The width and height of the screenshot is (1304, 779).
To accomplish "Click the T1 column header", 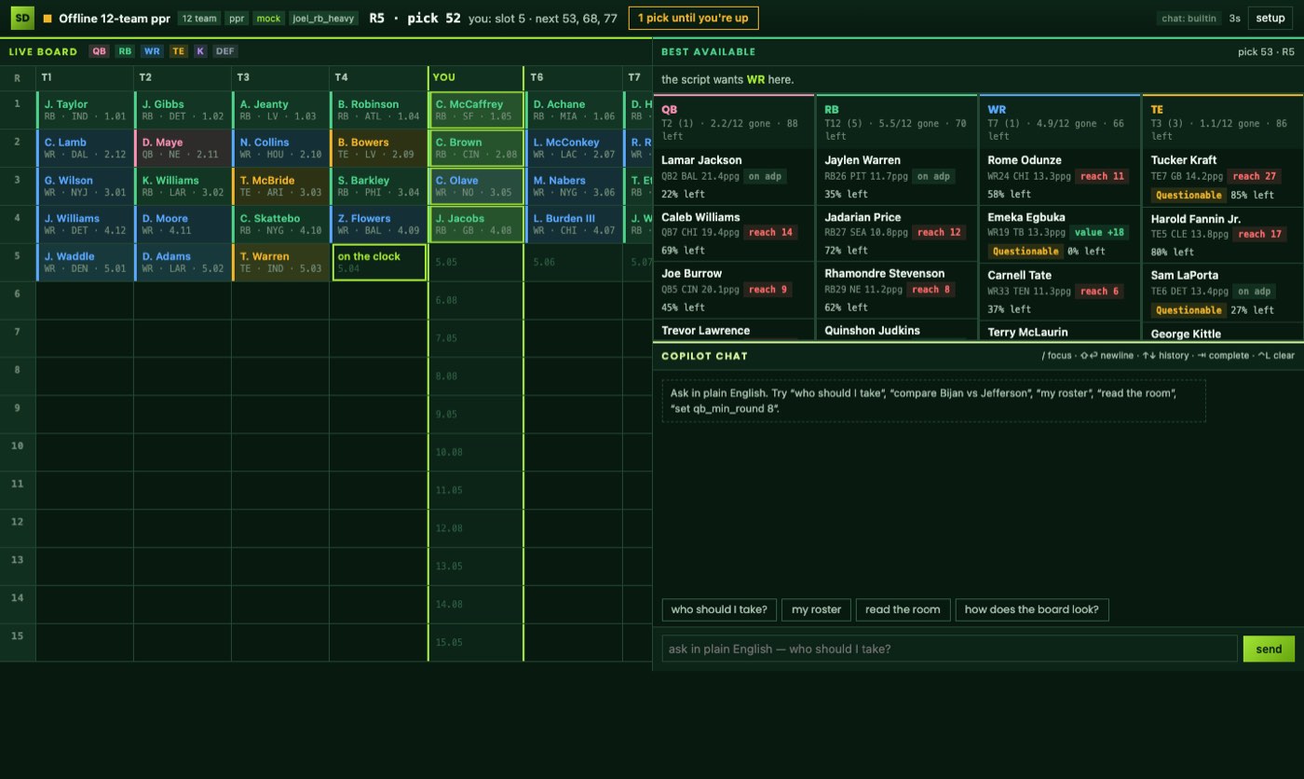I will (x=85, y=77).
